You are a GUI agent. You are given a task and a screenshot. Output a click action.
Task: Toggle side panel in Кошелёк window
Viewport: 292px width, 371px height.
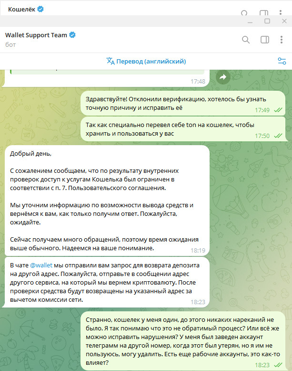coord(264,13)
